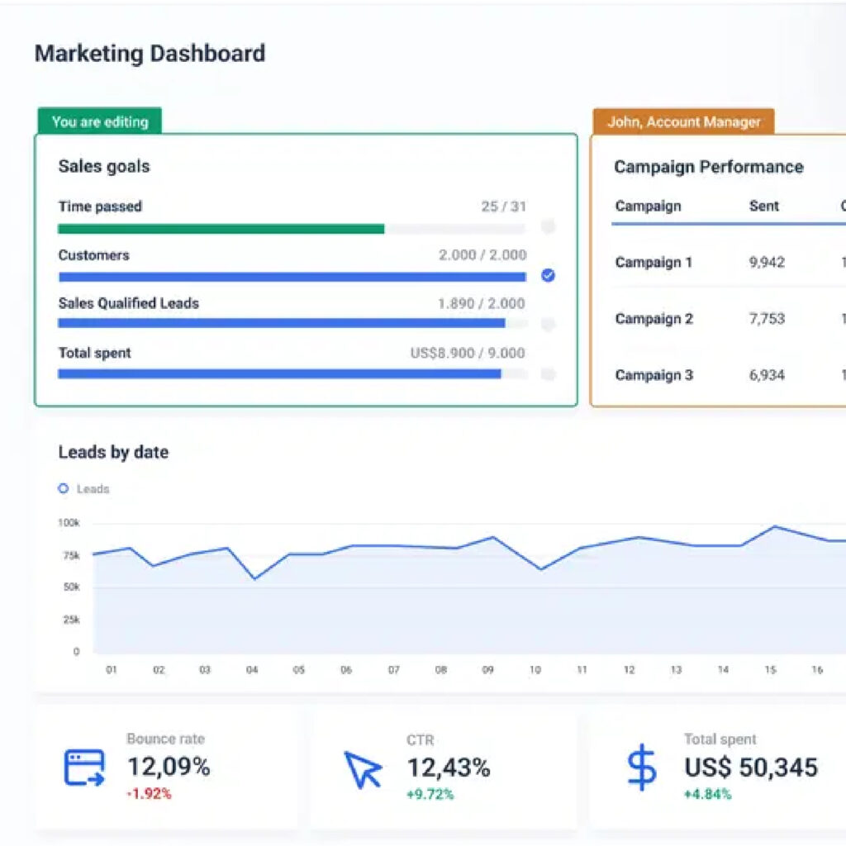Click the Bounce rate browser window icon
846x846 pixels.
[x=84, y=768]
